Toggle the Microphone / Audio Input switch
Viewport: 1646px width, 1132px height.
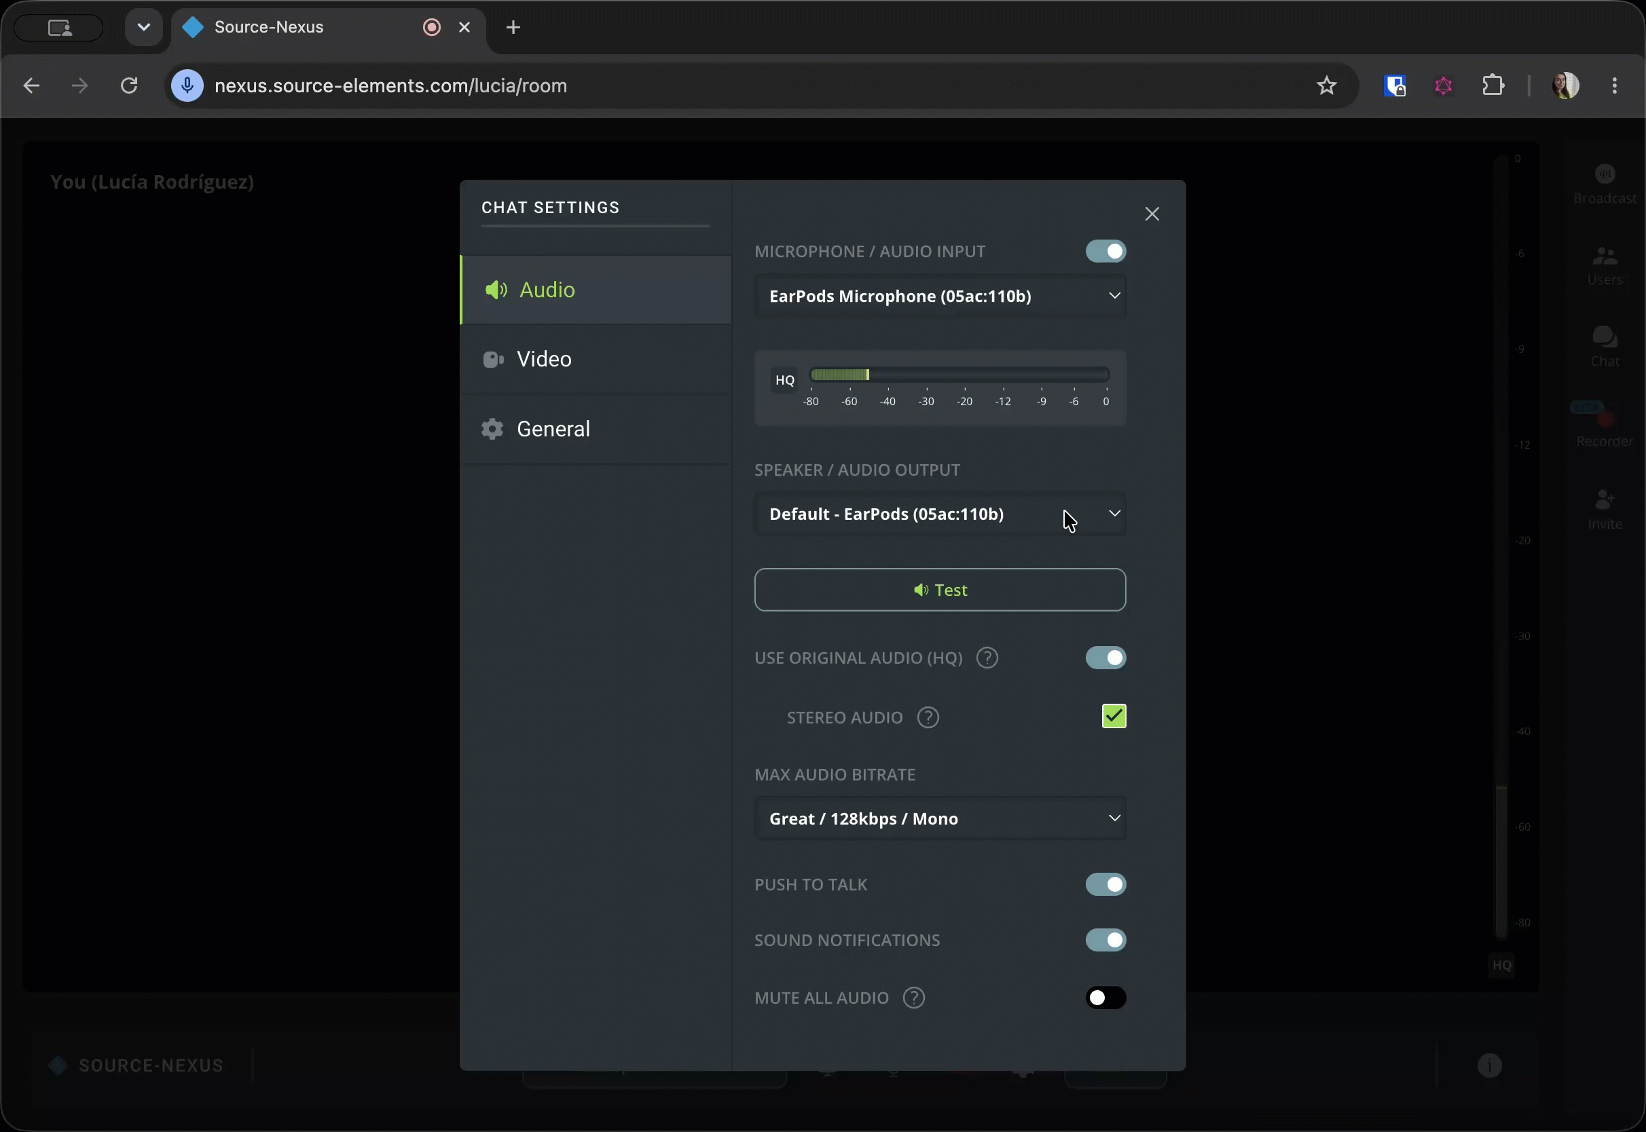click(x=1105, y=251)
